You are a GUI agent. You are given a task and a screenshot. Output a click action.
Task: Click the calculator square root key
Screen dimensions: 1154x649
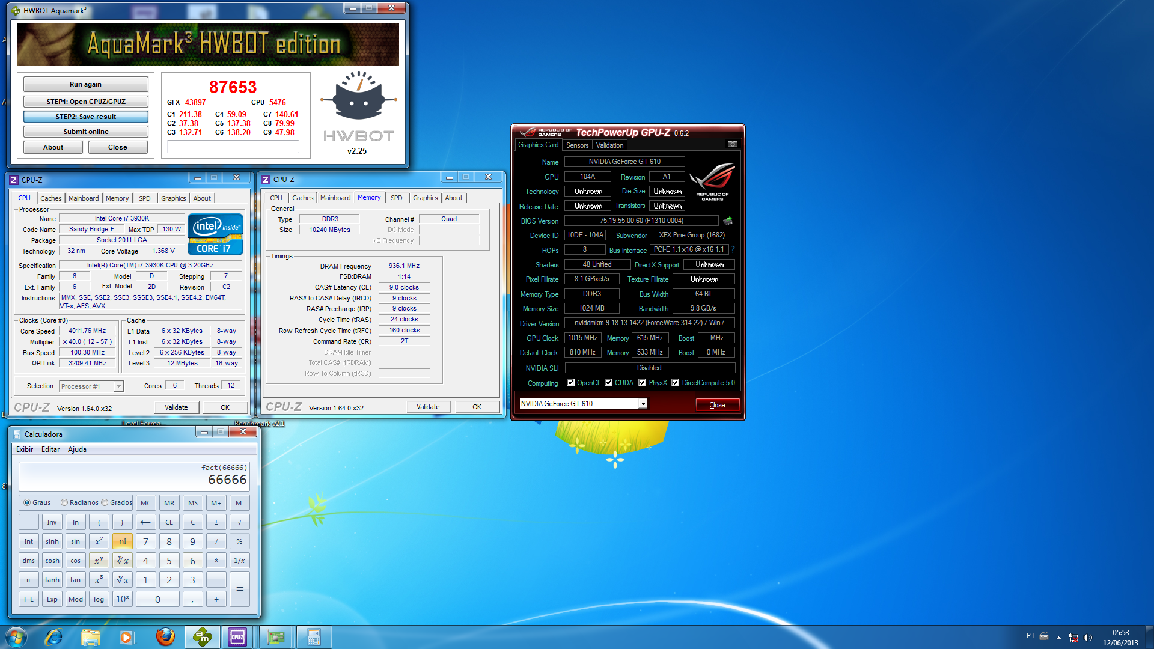pos(239,522)
